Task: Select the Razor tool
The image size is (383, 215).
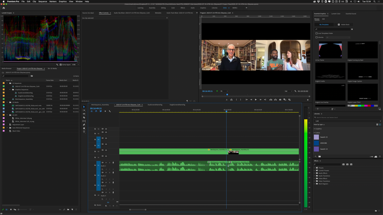Action: 84,117
